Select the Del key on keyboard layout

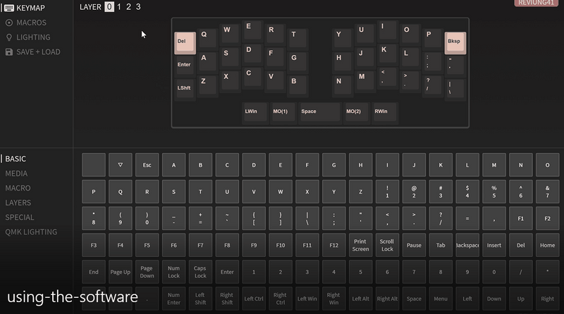tap(185, 42)
